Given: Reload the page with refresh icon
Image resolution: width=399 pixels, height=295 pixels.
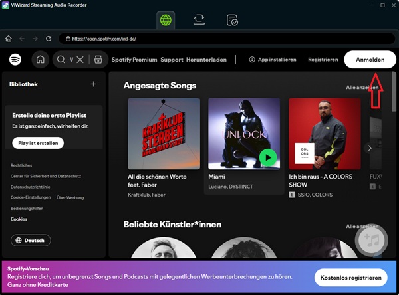Looking at the screenshot, I should tap(49, 39).
